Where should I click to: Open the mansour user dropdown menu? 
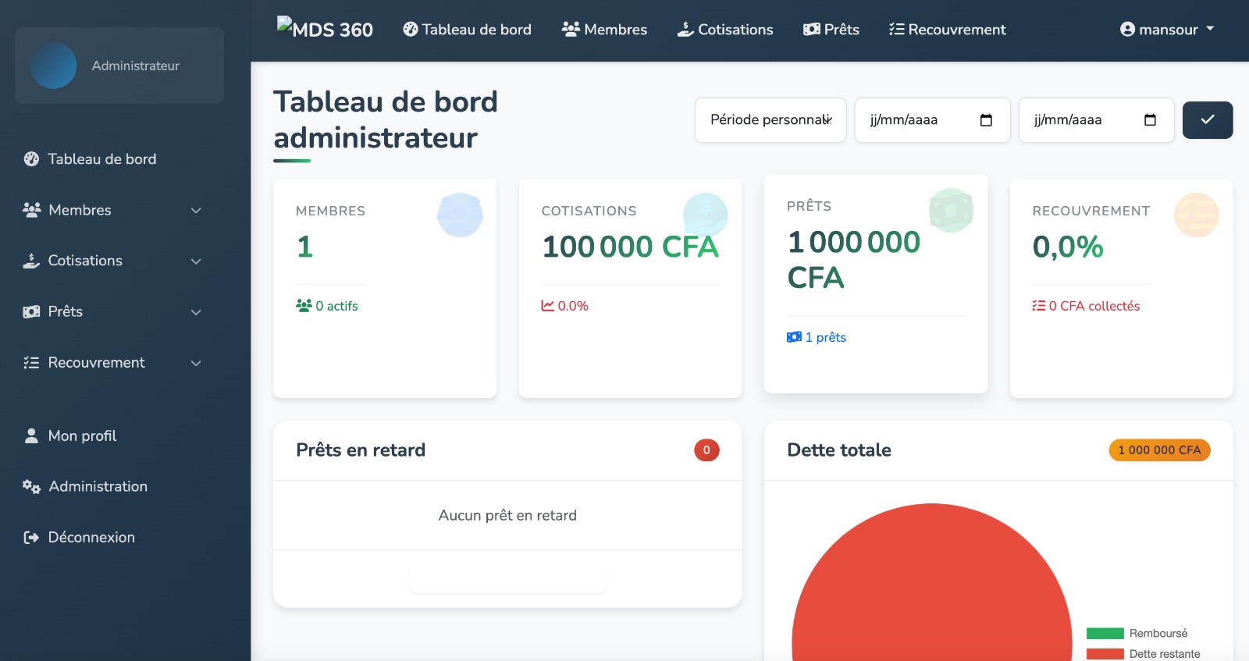(1167, 29)
